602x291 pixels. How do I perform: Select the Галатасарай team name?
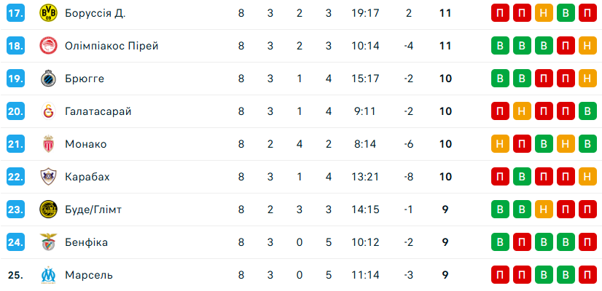click(x=98, y=111)
